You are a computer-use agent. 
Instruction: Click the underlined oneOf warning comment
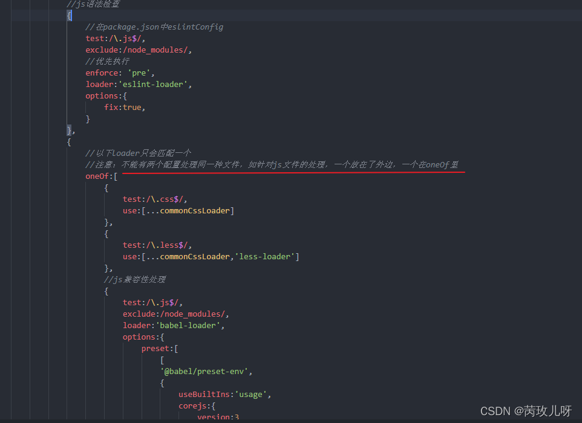272,164
